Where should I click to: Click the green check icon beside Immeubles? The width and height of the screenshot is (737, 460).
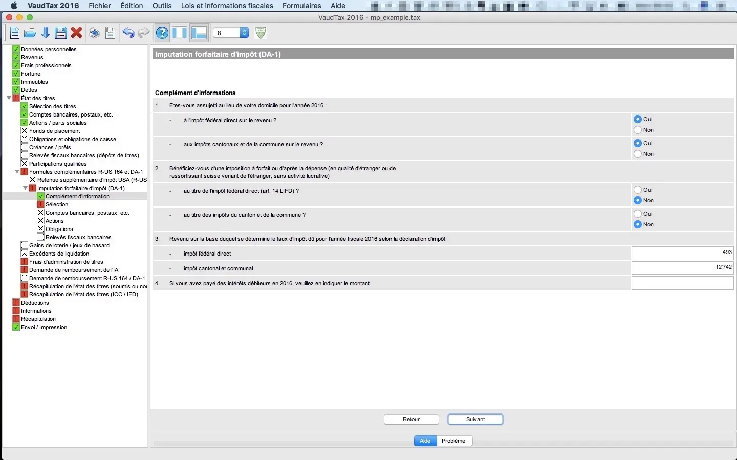click(x=16, y=82)
